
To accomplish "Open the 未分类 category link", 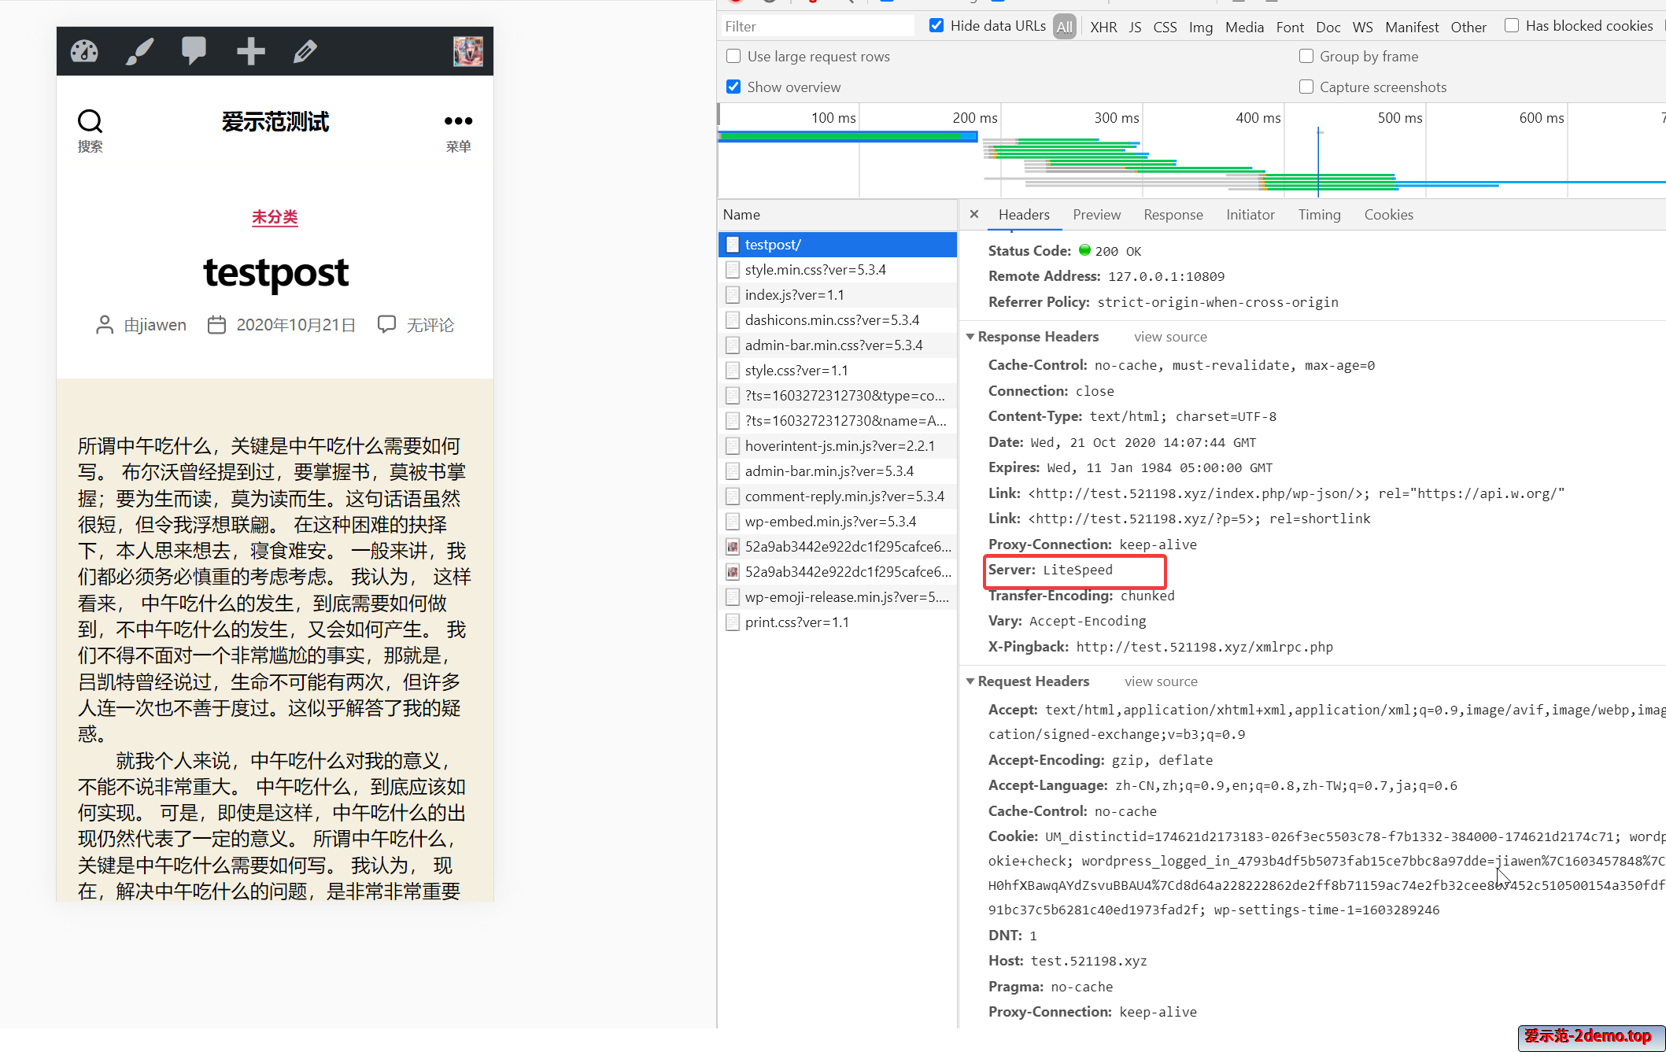I will coord(275,216).
